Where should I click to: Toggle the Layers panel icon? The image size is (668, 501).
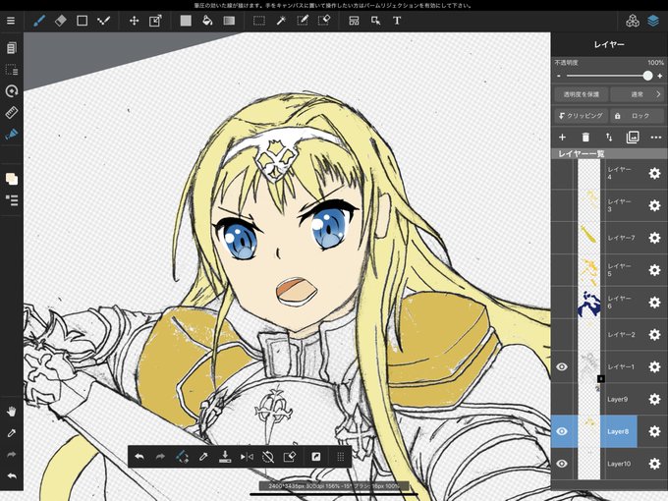coord(653,21)
